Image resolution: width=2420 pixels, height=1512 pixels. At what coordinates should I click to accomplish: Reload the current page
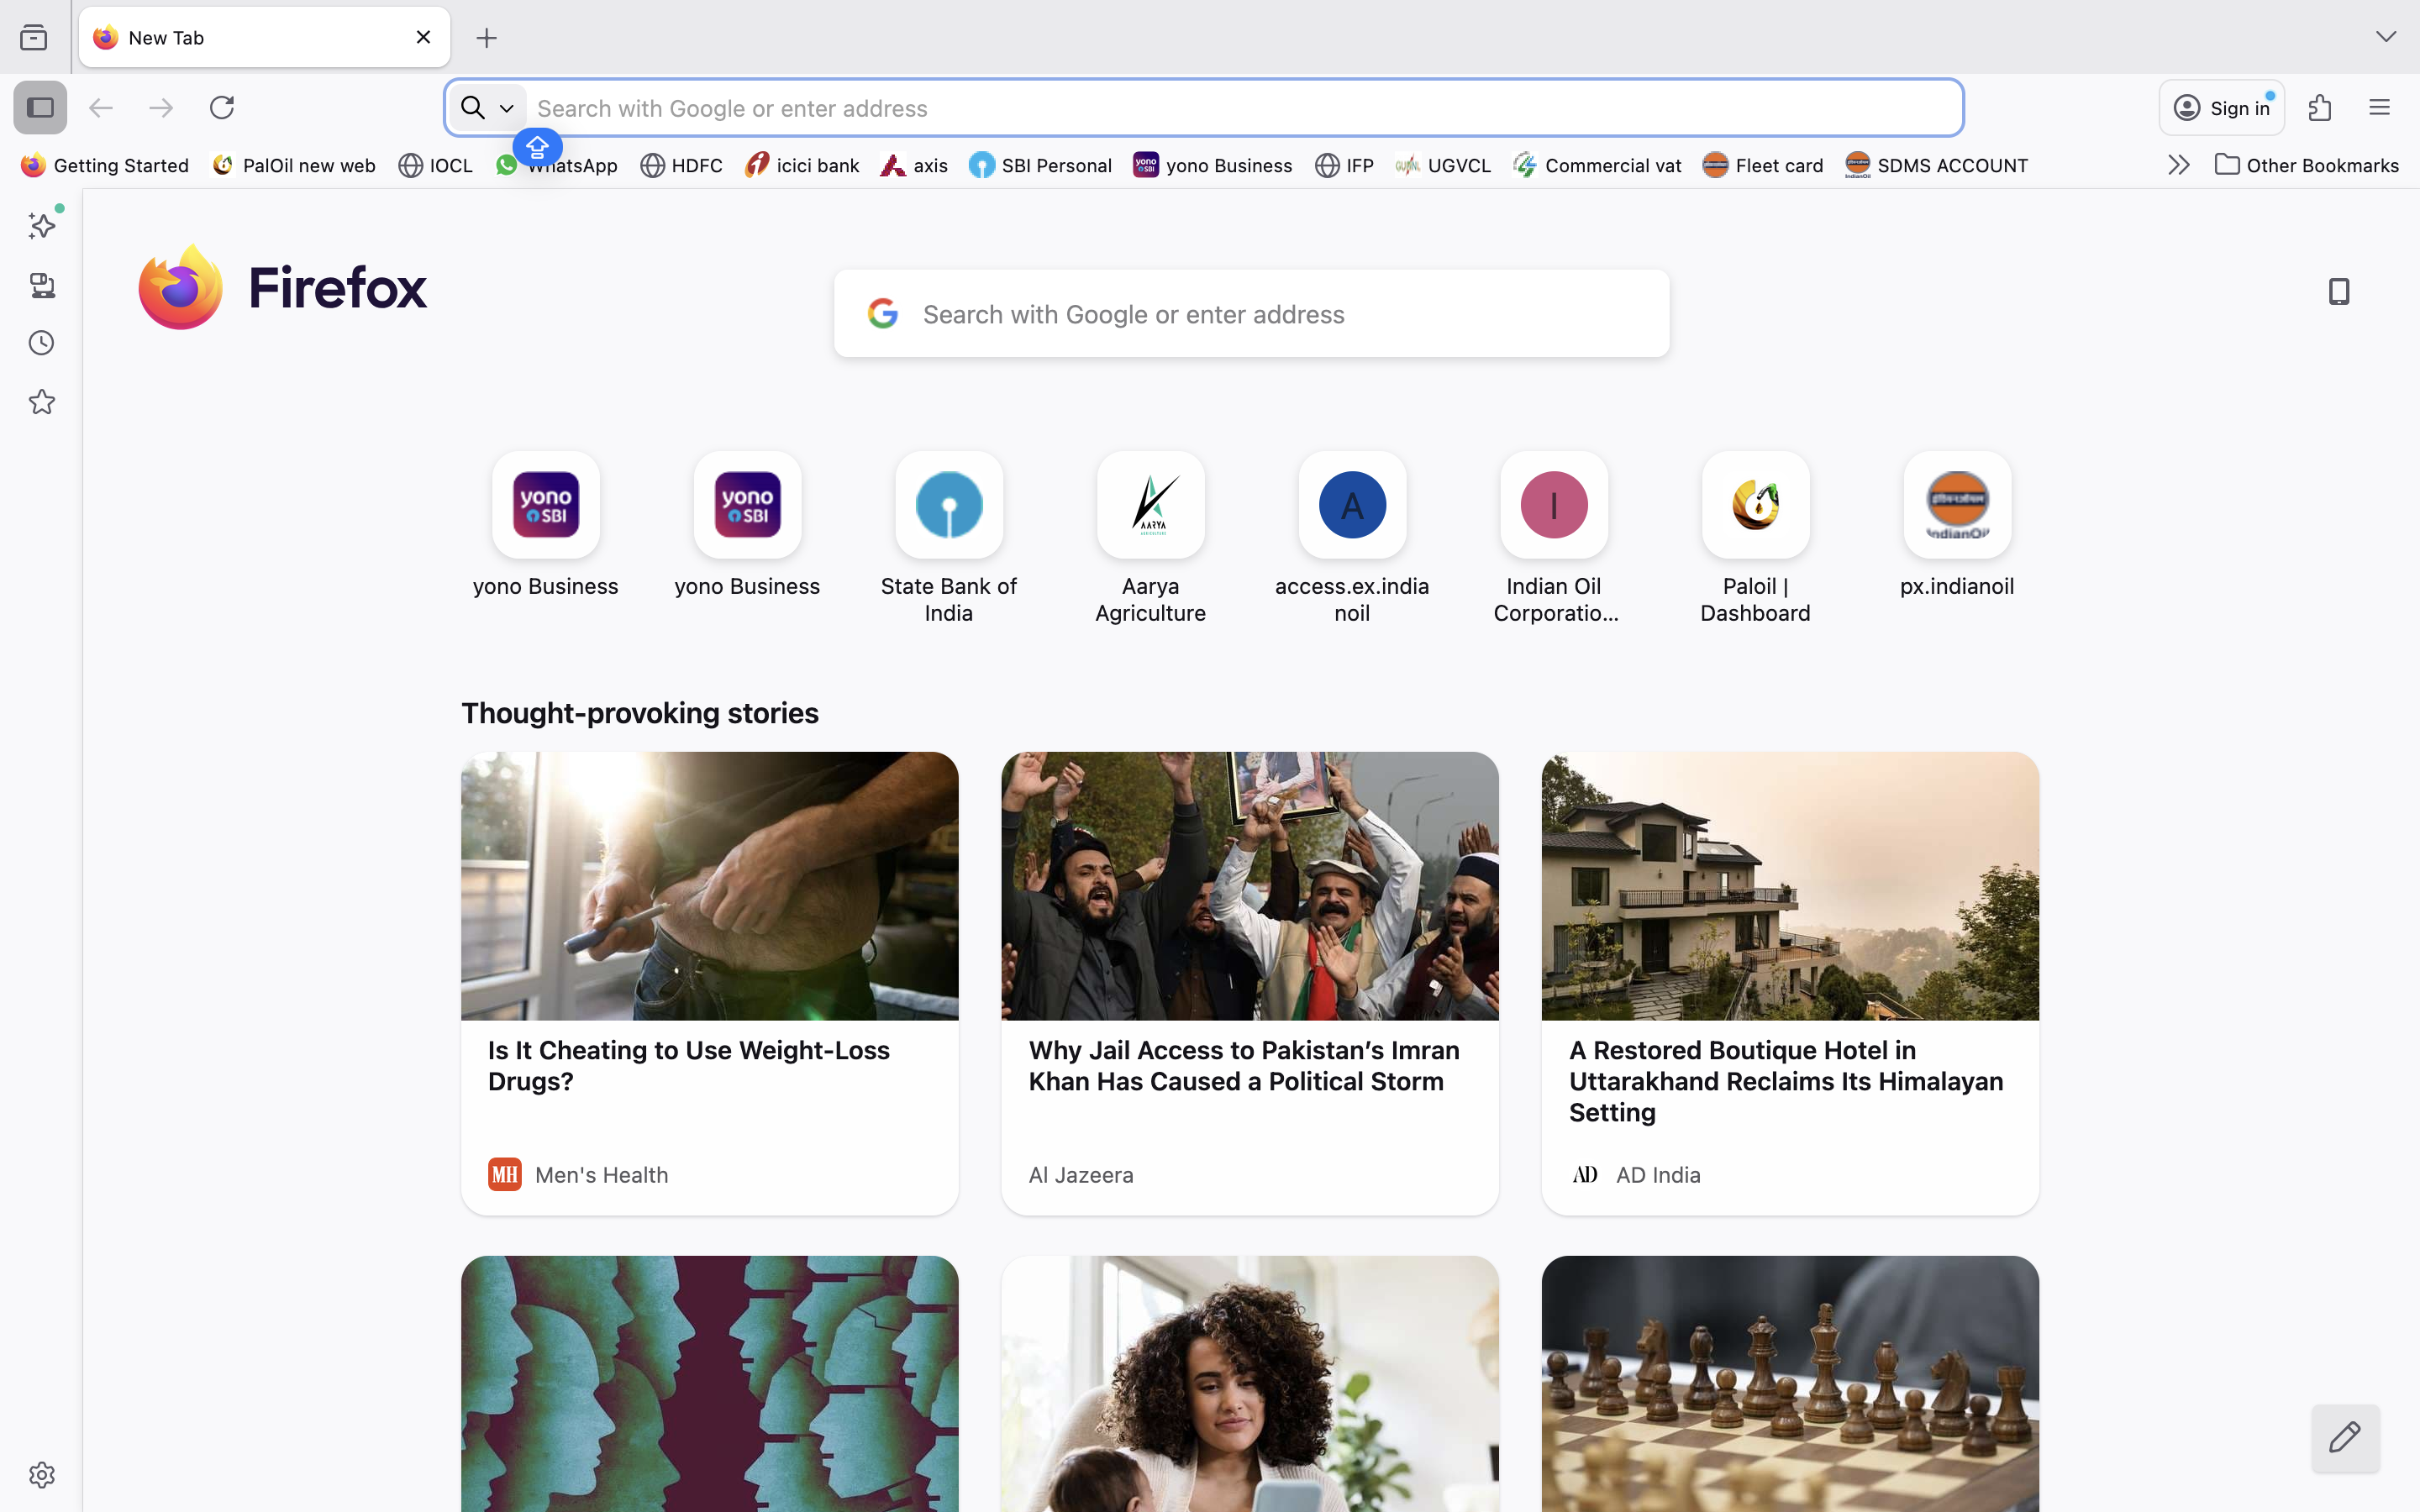point(222,107)
